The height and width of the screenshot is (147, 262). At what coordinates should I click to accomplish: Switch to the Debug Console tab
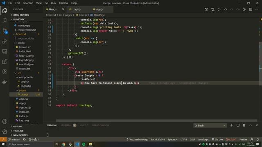click(101, 125)
